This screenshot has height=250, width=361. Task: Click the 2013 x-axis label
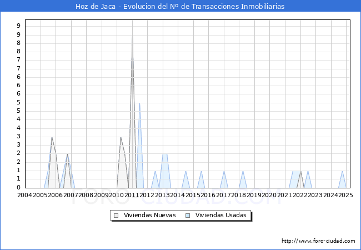pos(162,195)
